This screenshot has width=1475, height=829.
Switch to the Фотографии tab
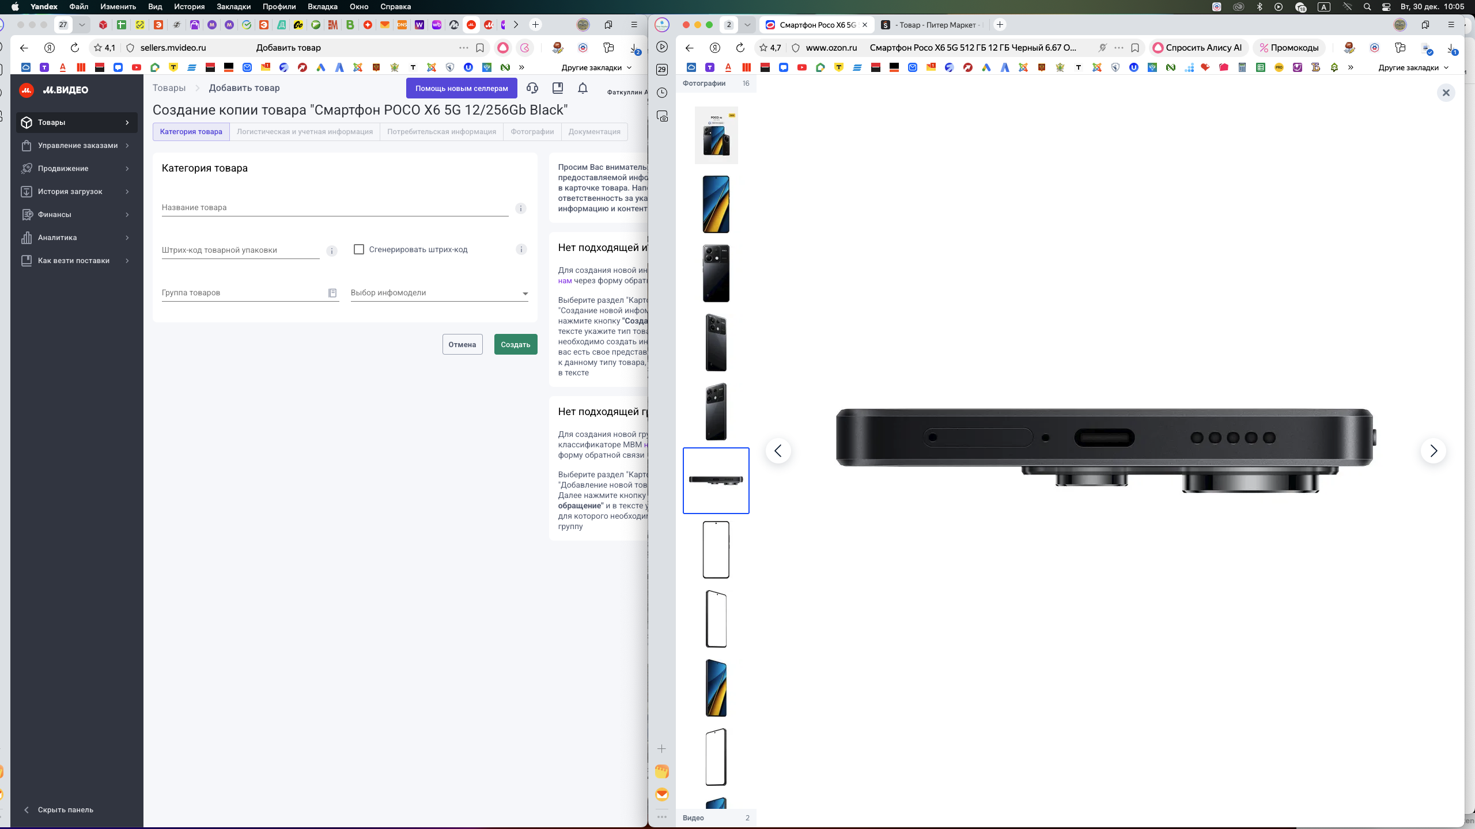[x=532, y=132]
